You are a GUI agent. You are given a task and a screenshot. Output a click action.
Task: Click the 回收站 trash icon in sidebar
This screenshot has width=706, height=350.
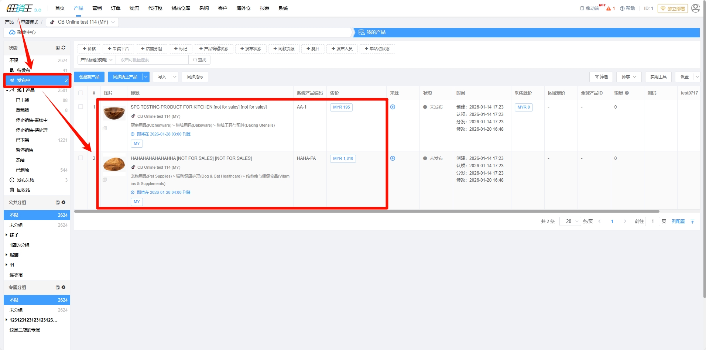[12, 190]
